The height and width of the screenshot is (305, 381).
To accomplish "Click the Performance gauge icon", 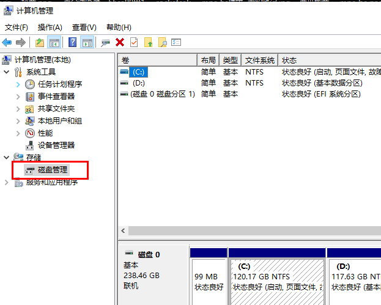I will point(30,133).
